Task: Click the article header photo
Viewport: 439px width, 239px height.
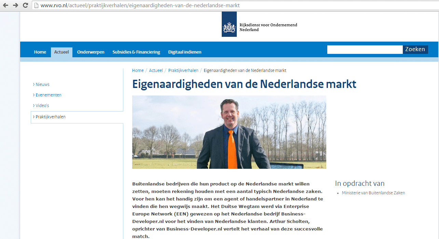Action: pos(229,132)
